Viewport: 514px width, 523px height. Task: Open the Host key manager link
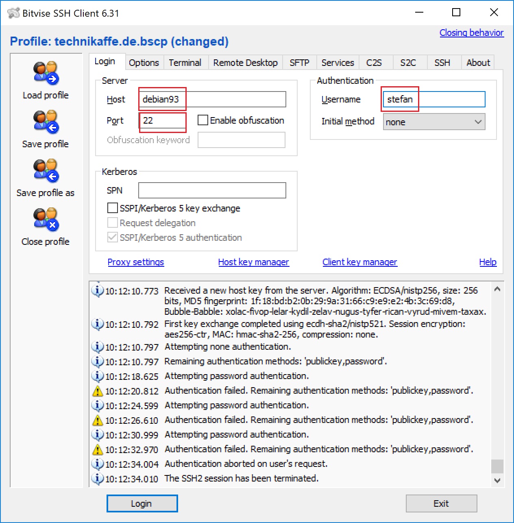tap(254, 262)
